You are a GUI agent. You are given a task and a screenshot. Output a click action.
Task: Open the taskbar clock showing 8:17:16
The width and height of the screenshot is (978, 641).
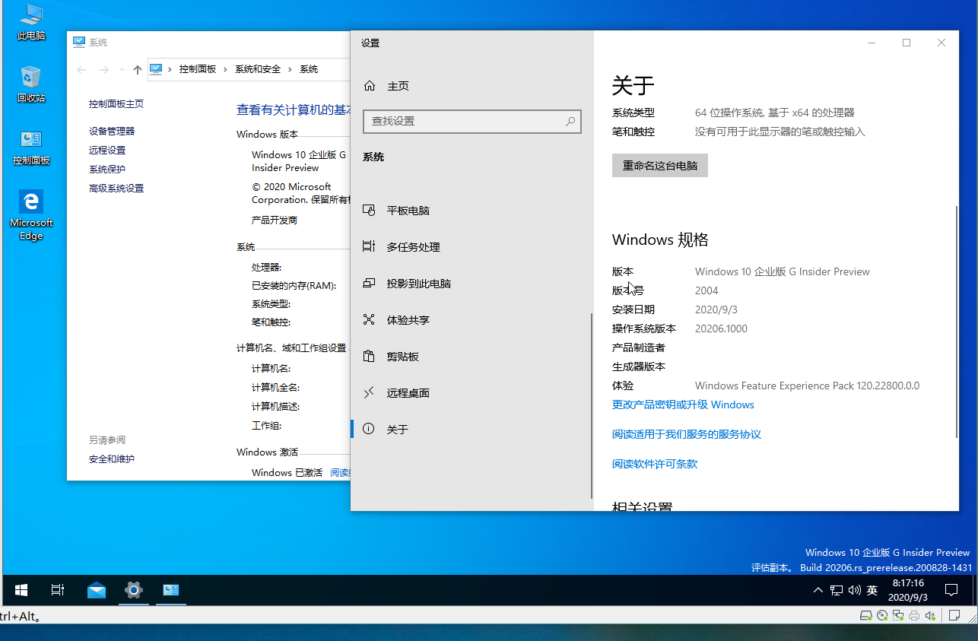point(908,590)
